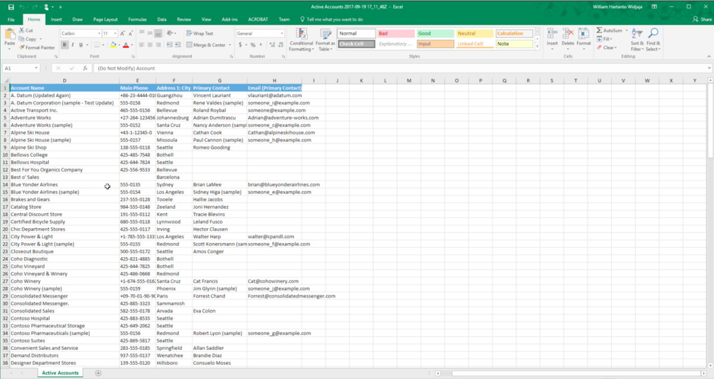The width and height of the screenshot is (714, 379).
Task: Open the number format General dropdown
Action: pos(281,34)
